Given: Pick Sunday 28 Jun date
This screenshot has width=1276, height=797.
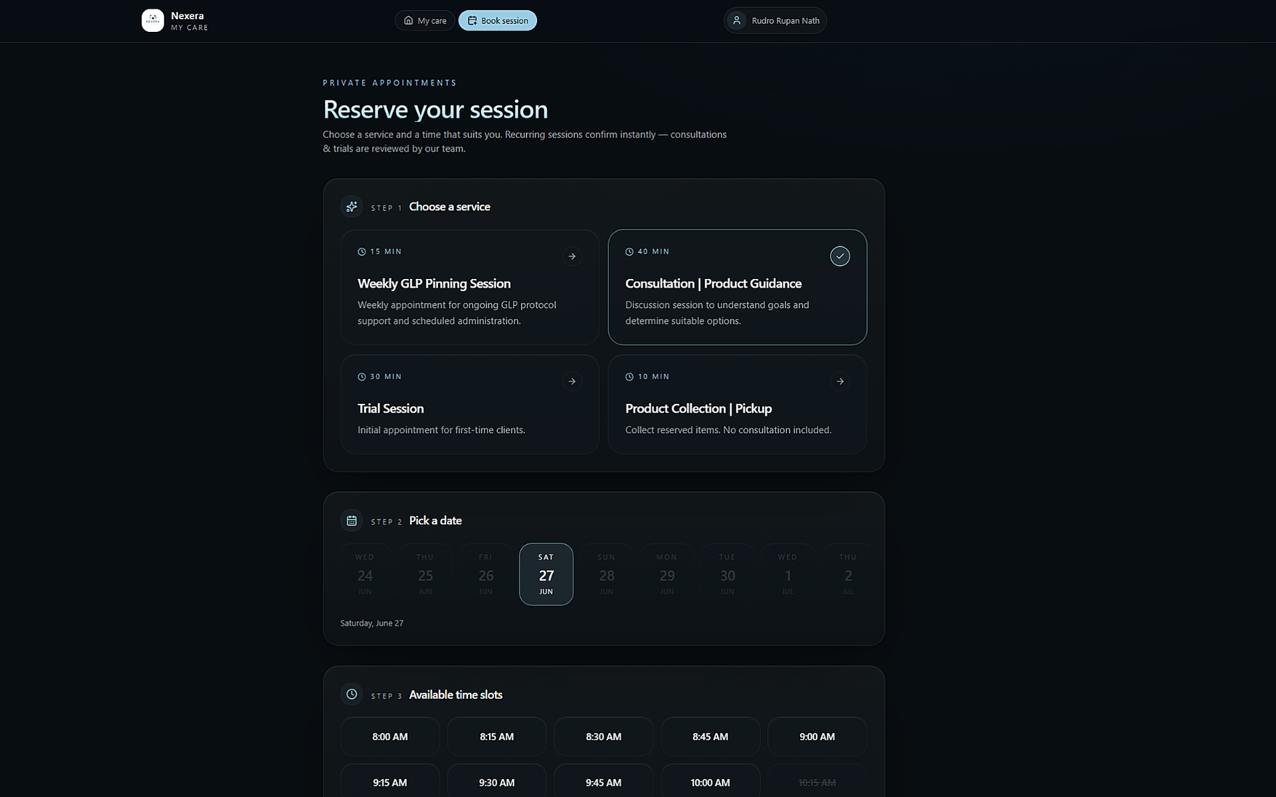Looking at the screenshot, I should [x=607, y=575].
